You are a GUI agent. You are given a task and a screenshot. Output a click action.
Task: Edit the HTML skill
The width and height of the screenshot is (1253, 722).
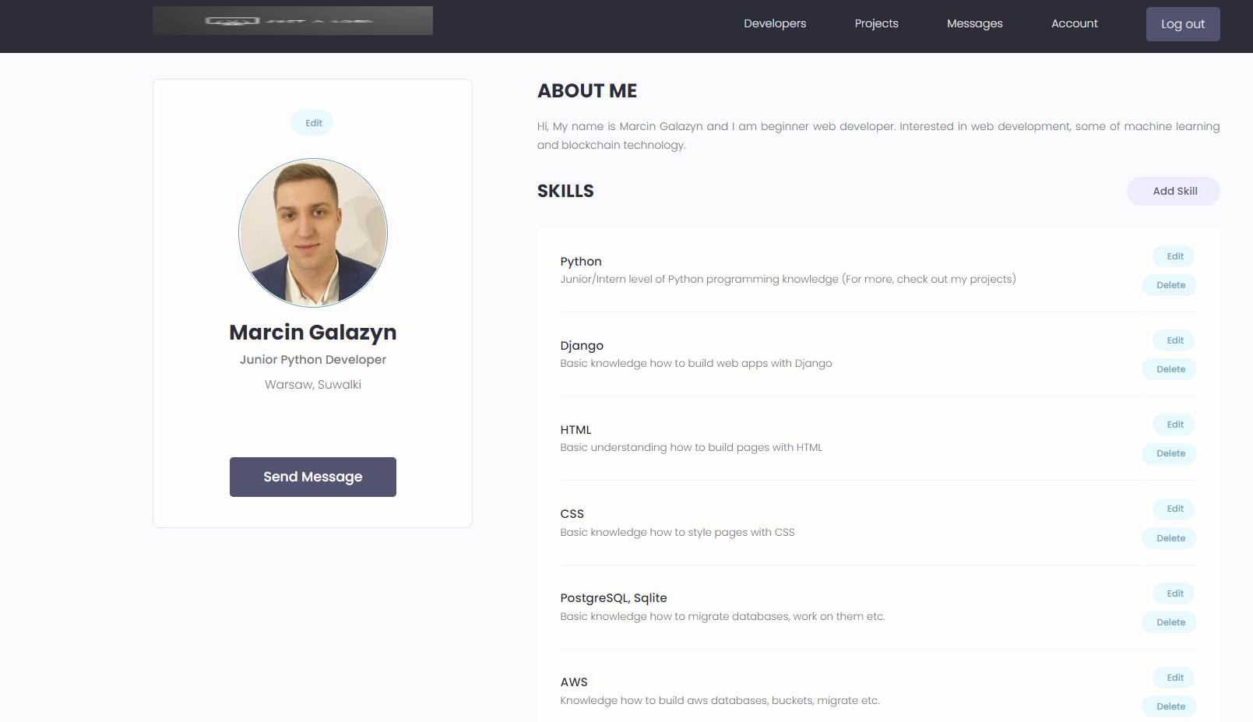1173,424
